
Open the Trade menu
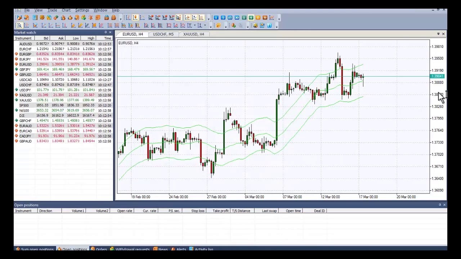pyautogui.click(x=52, y=10)
